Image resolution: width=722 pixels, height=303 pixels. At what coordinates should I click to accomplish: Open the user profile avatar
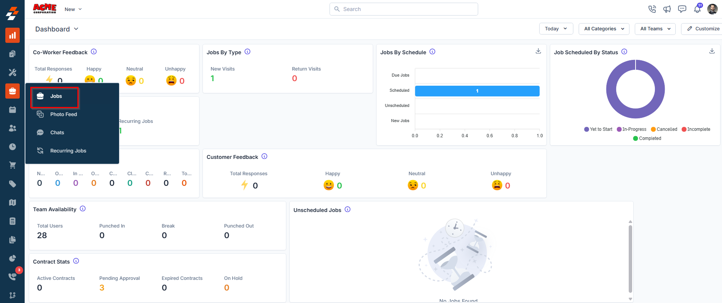tap(713, 9)
